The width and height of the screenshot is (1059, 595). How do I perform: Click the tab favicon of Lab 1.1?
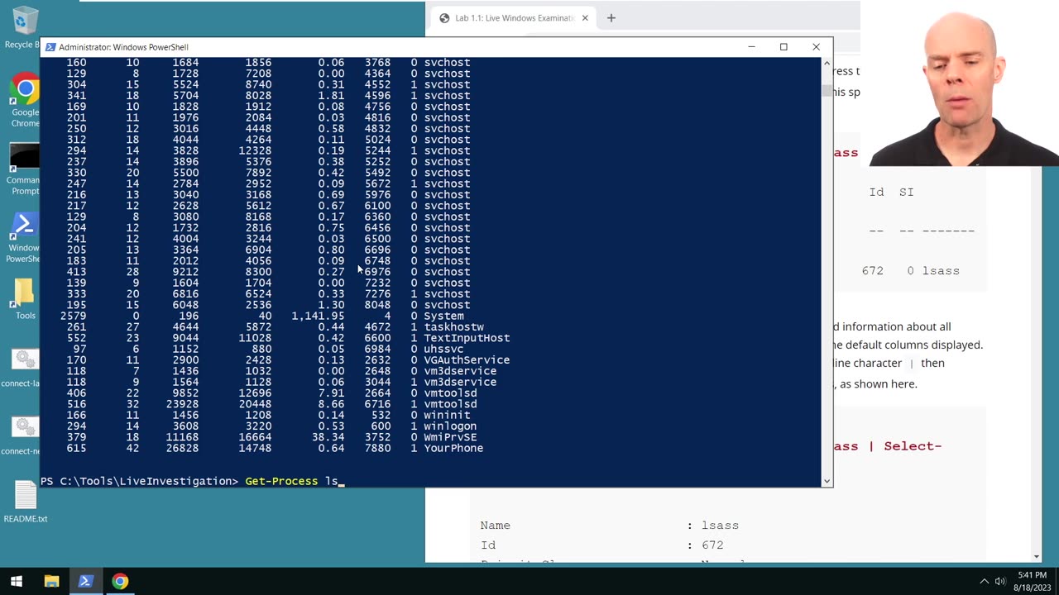[x=444, y=18]
